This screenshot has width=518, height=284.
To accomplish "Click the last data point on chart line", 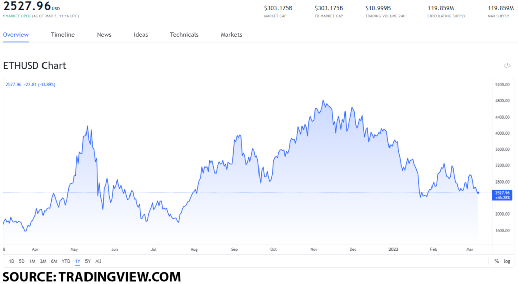I will coord(478,193).
